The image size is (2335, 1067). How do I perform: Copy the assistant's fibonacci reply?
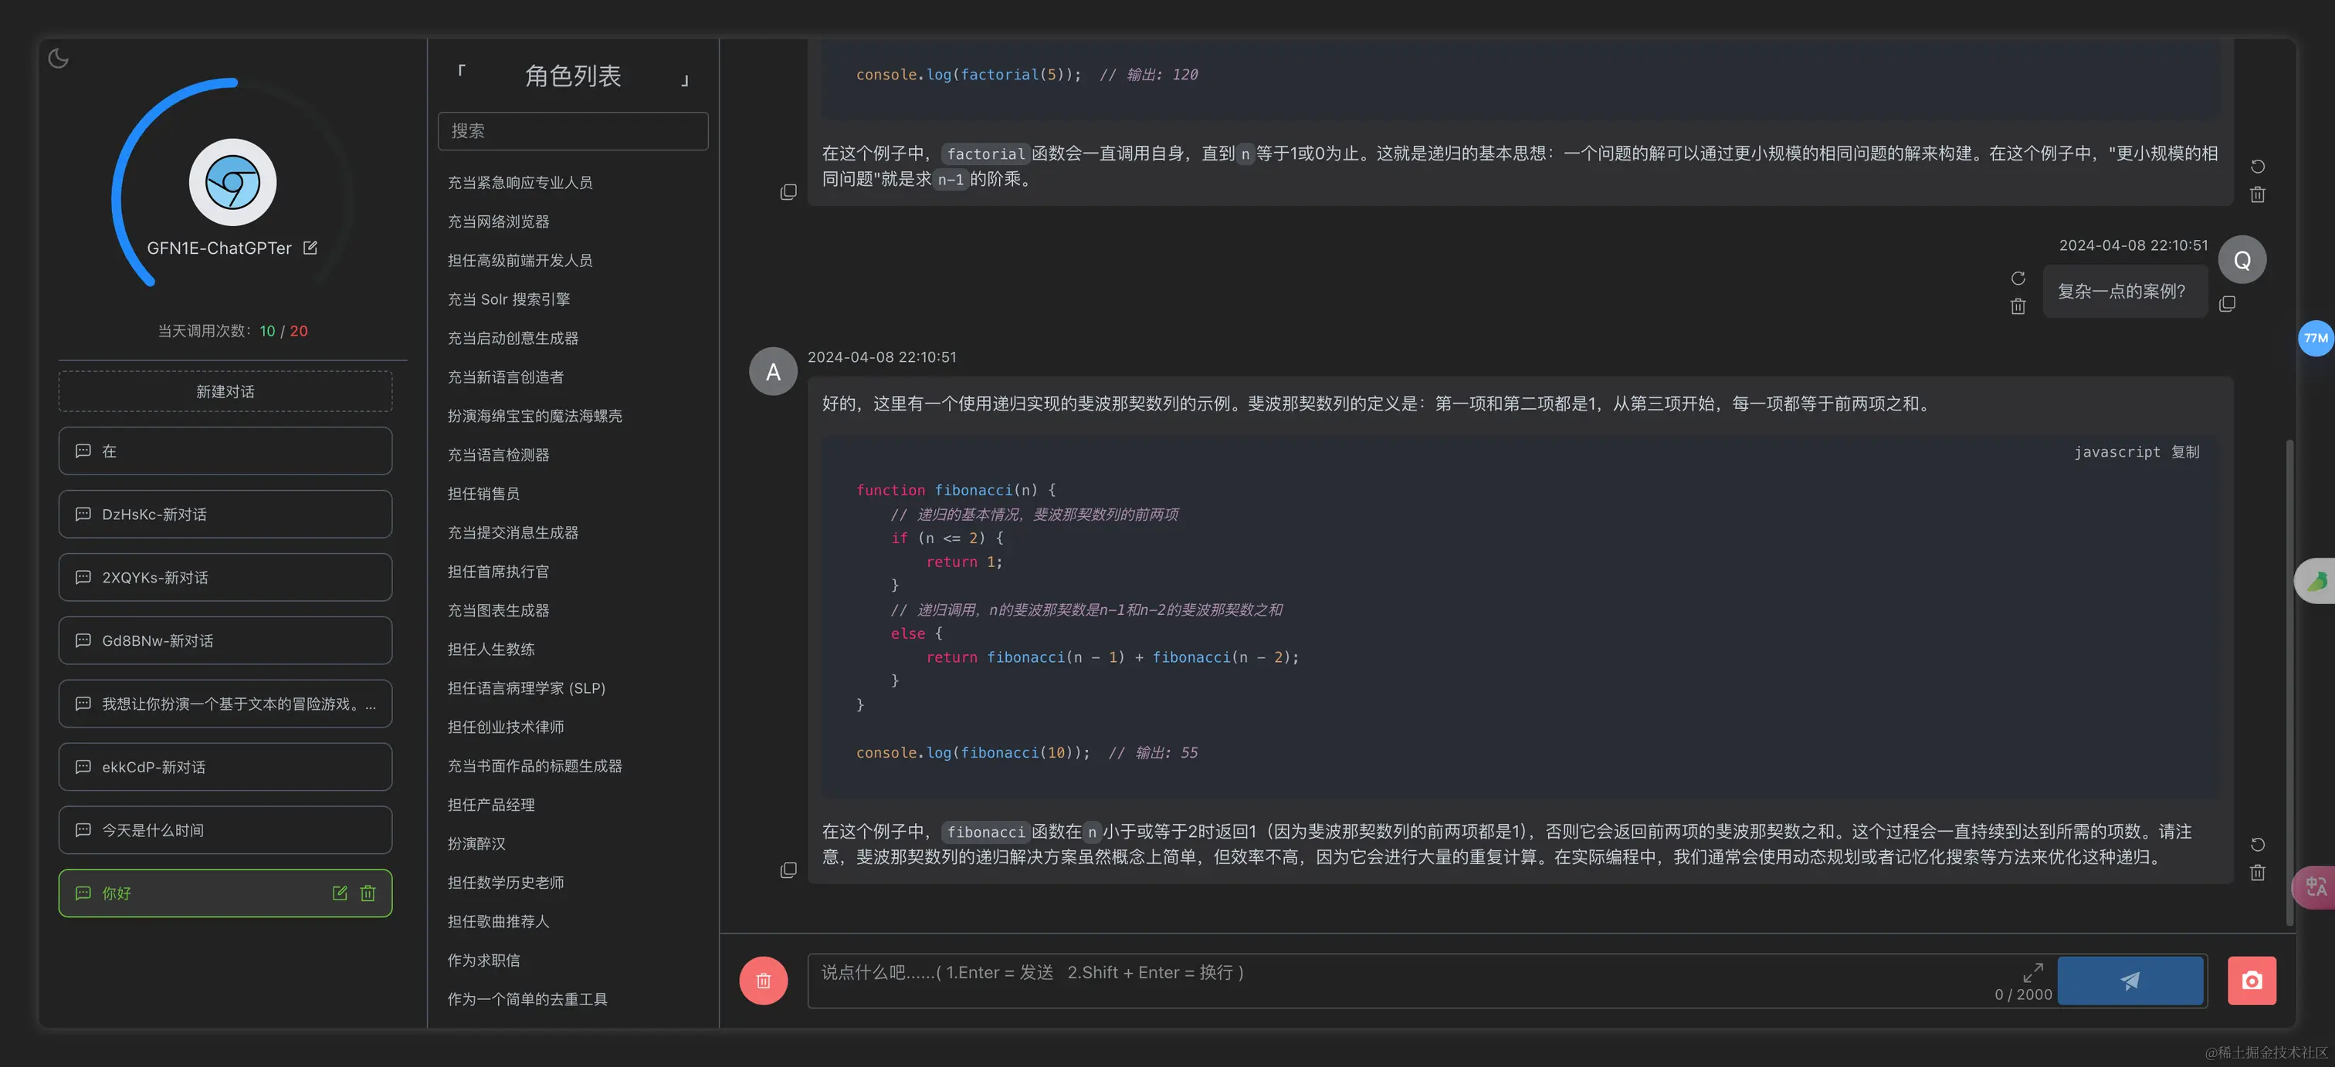[788, 869]
